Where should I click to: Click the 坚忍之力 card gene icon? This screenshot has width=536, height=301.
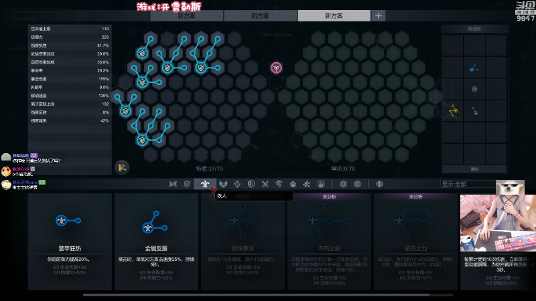pos(414,221)
